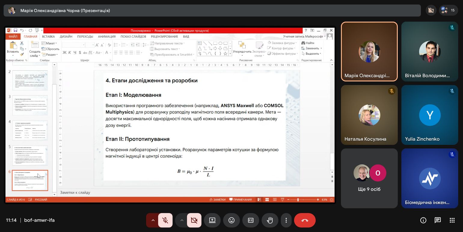
Task: Expand video settings chevron beside camera
Action: [182, 220]
